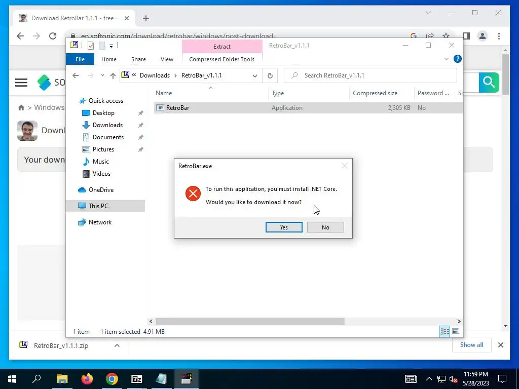
Task: Click the Softonic green search button
Action: tap(489, 82)
